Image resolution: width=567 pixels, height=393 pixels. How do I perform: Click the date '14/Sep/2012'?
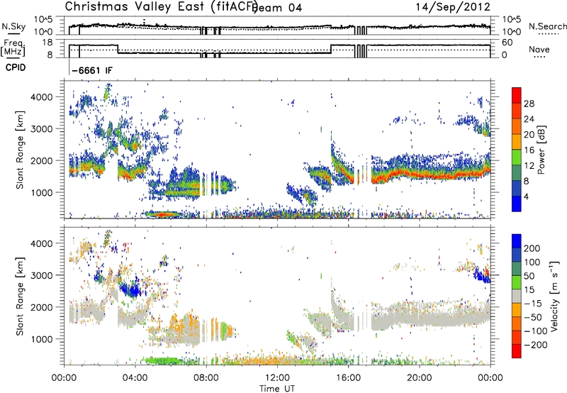pos(453,6)
